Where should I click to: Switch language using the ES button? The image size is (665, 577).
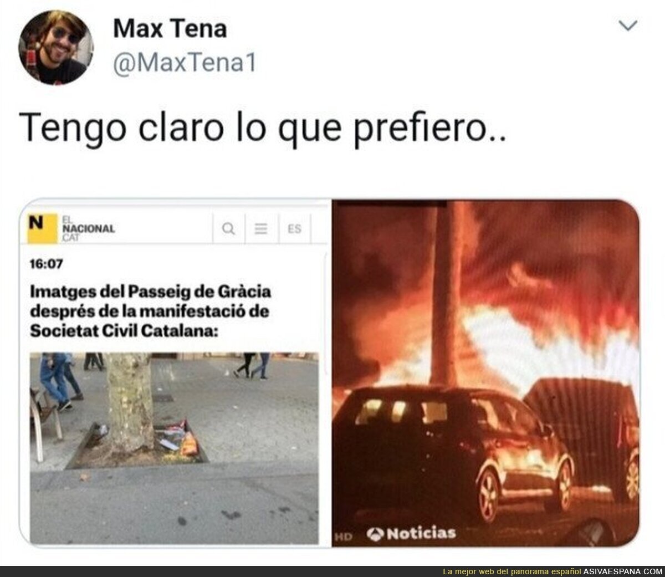click(x=294, y=229)
